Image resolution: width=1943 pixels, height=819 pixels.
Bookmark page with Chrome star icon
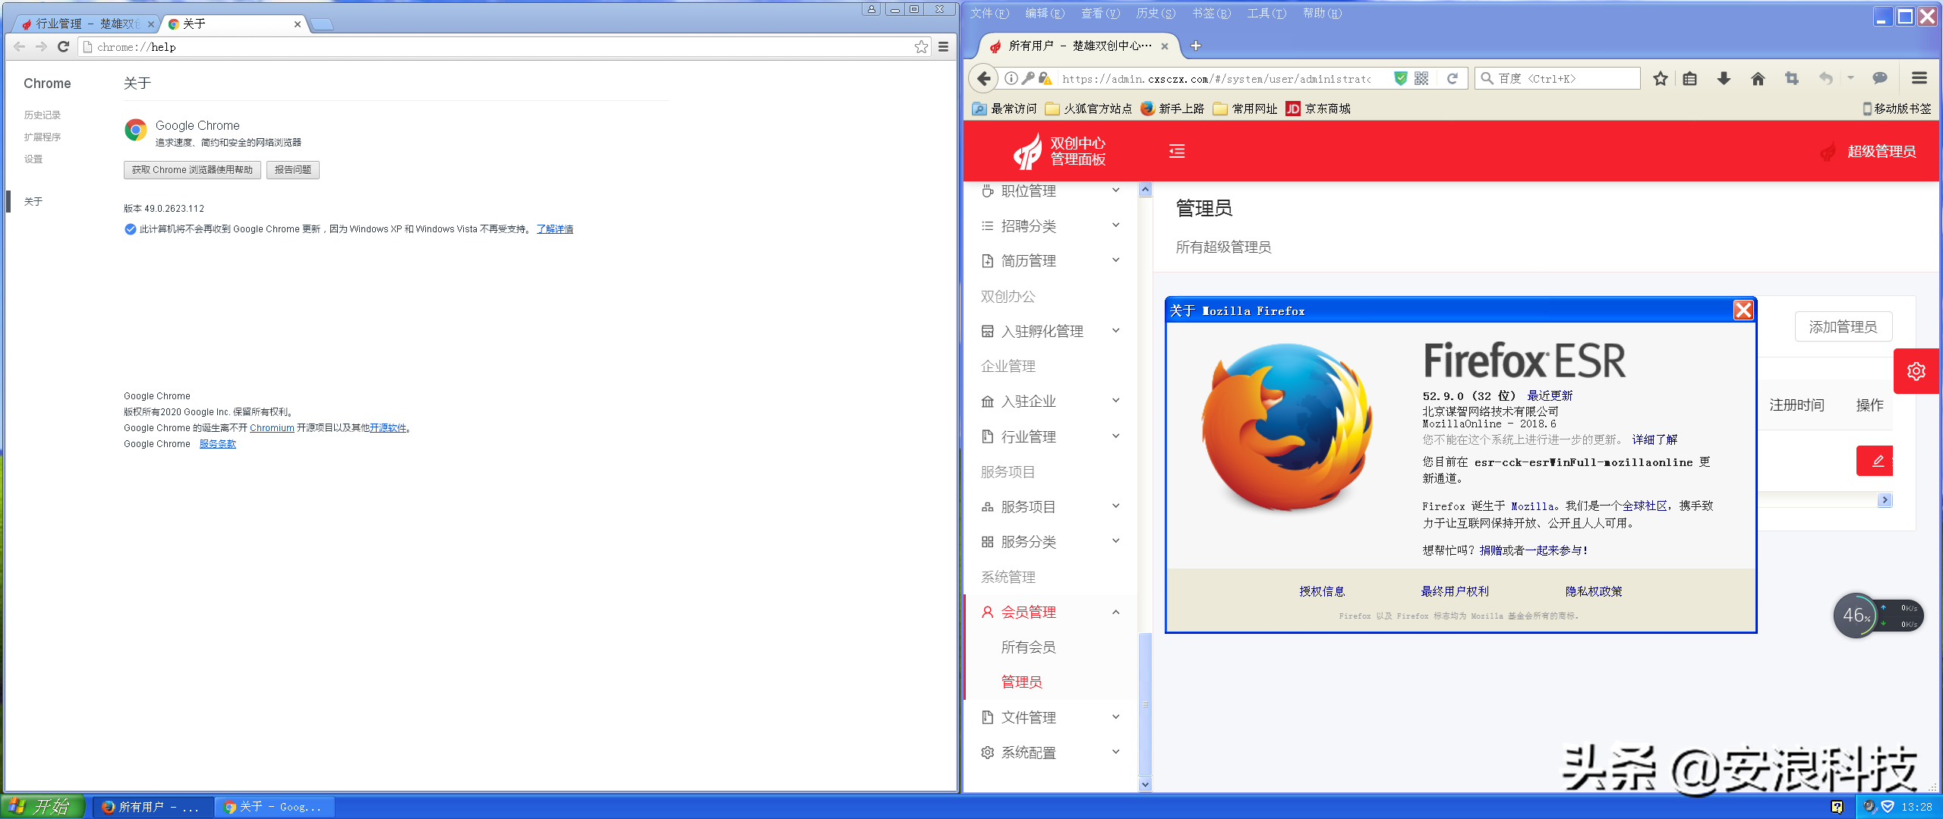(x=921, y=47)
